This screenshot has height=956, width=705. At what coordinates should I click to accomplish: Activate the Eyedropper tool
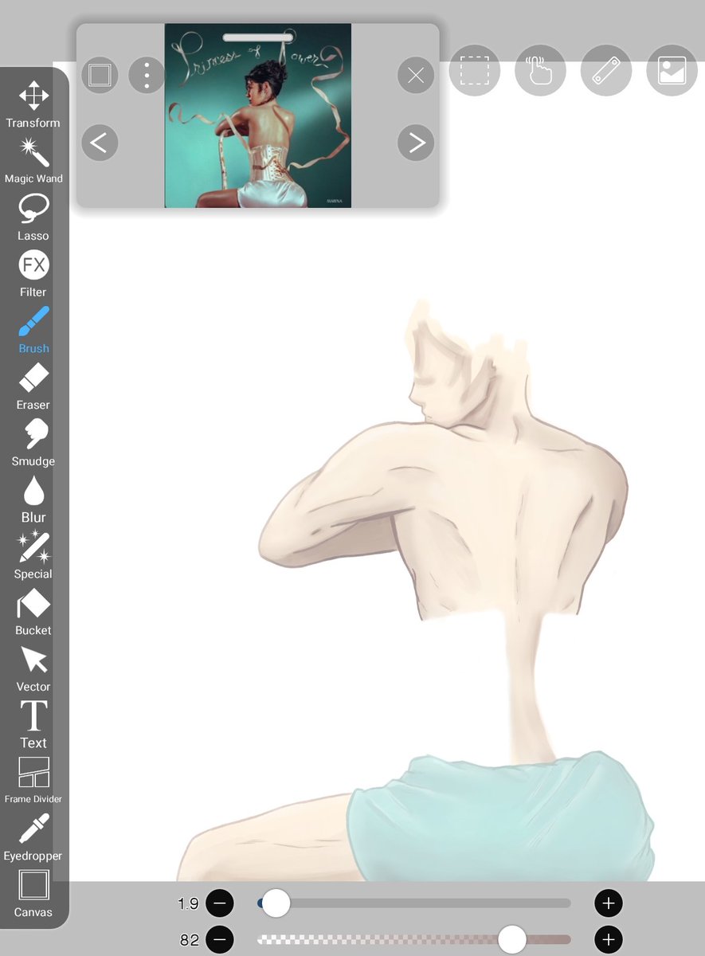coord(33,829)
